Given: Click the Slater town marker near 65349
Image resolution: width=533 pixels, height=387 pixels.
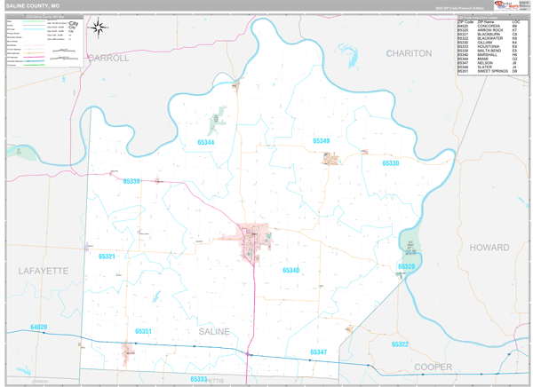Looking at the screenshot, I should click(x=332, y=159).
